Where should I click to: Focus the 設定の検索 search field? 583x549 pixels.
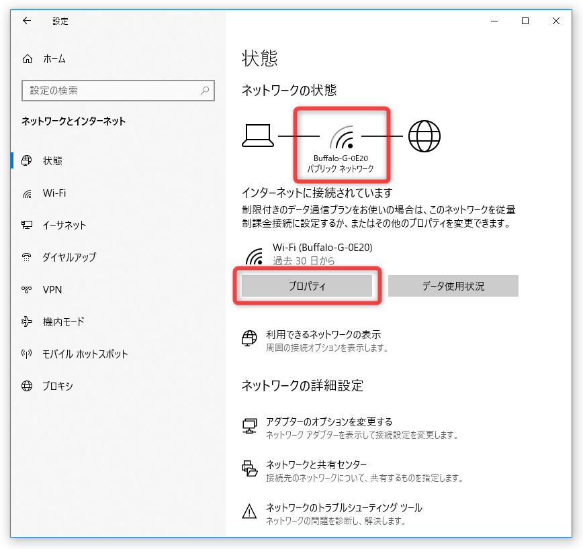(x=118, y=90)
